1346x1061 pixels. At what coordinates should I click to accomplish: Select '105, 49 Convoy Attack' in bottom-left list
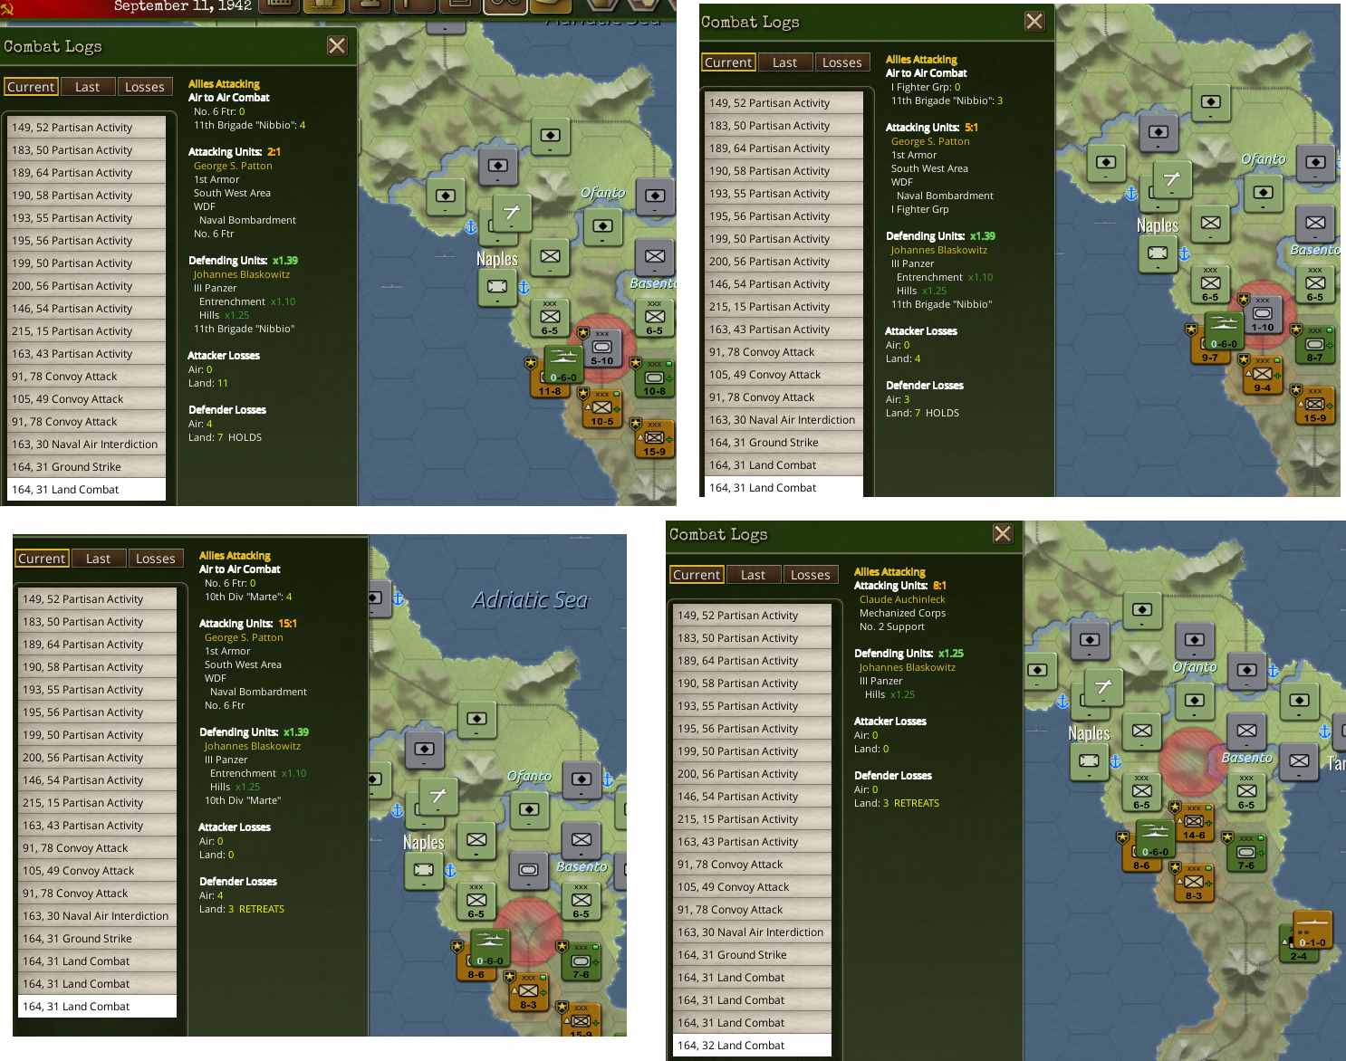(x=97, y=871)
